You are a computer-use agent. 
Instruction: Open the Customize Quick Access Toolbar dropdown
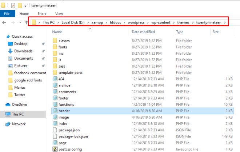pos(25,6)
